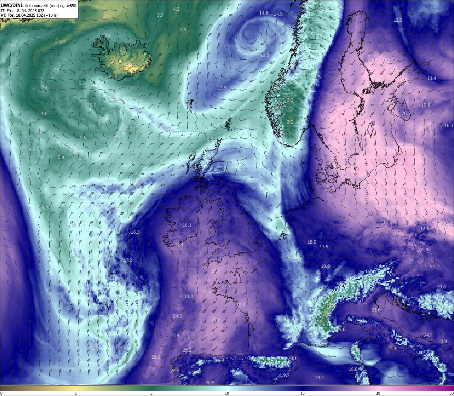454x396 pixels.
Task: Click the map value 4.6
Action: click(x=44, y=114)
